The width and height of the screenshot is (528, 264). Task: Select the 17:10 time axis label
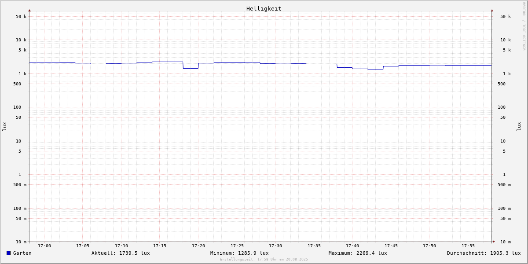(121, 246)
